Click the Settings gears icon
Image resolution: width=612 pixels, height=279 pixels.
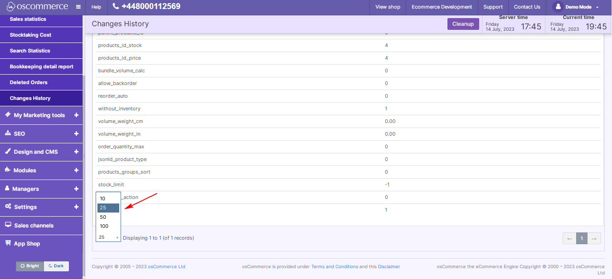(8, 207)
